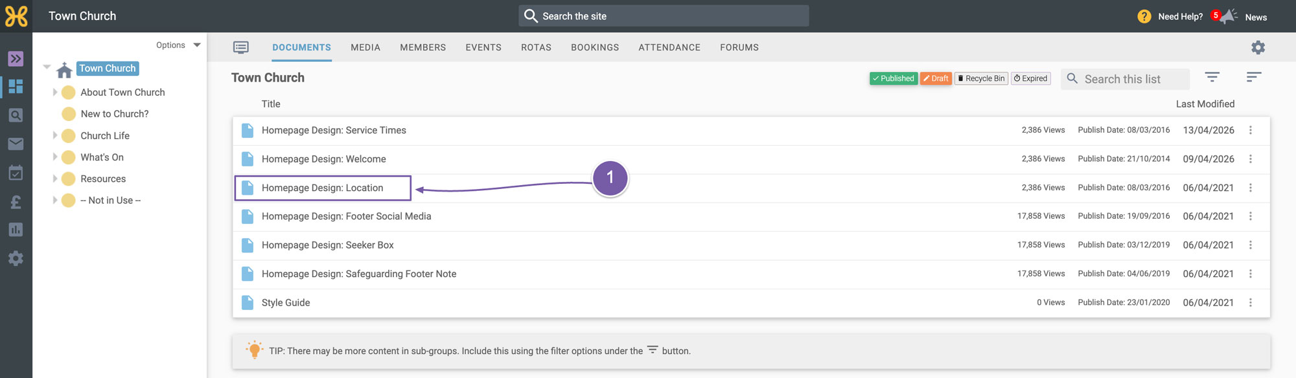The width and height of the screenshot is (1296, 378).
Task: Switch to the Attendance tab
Action: pyautogui.click(x=669, y=47)
